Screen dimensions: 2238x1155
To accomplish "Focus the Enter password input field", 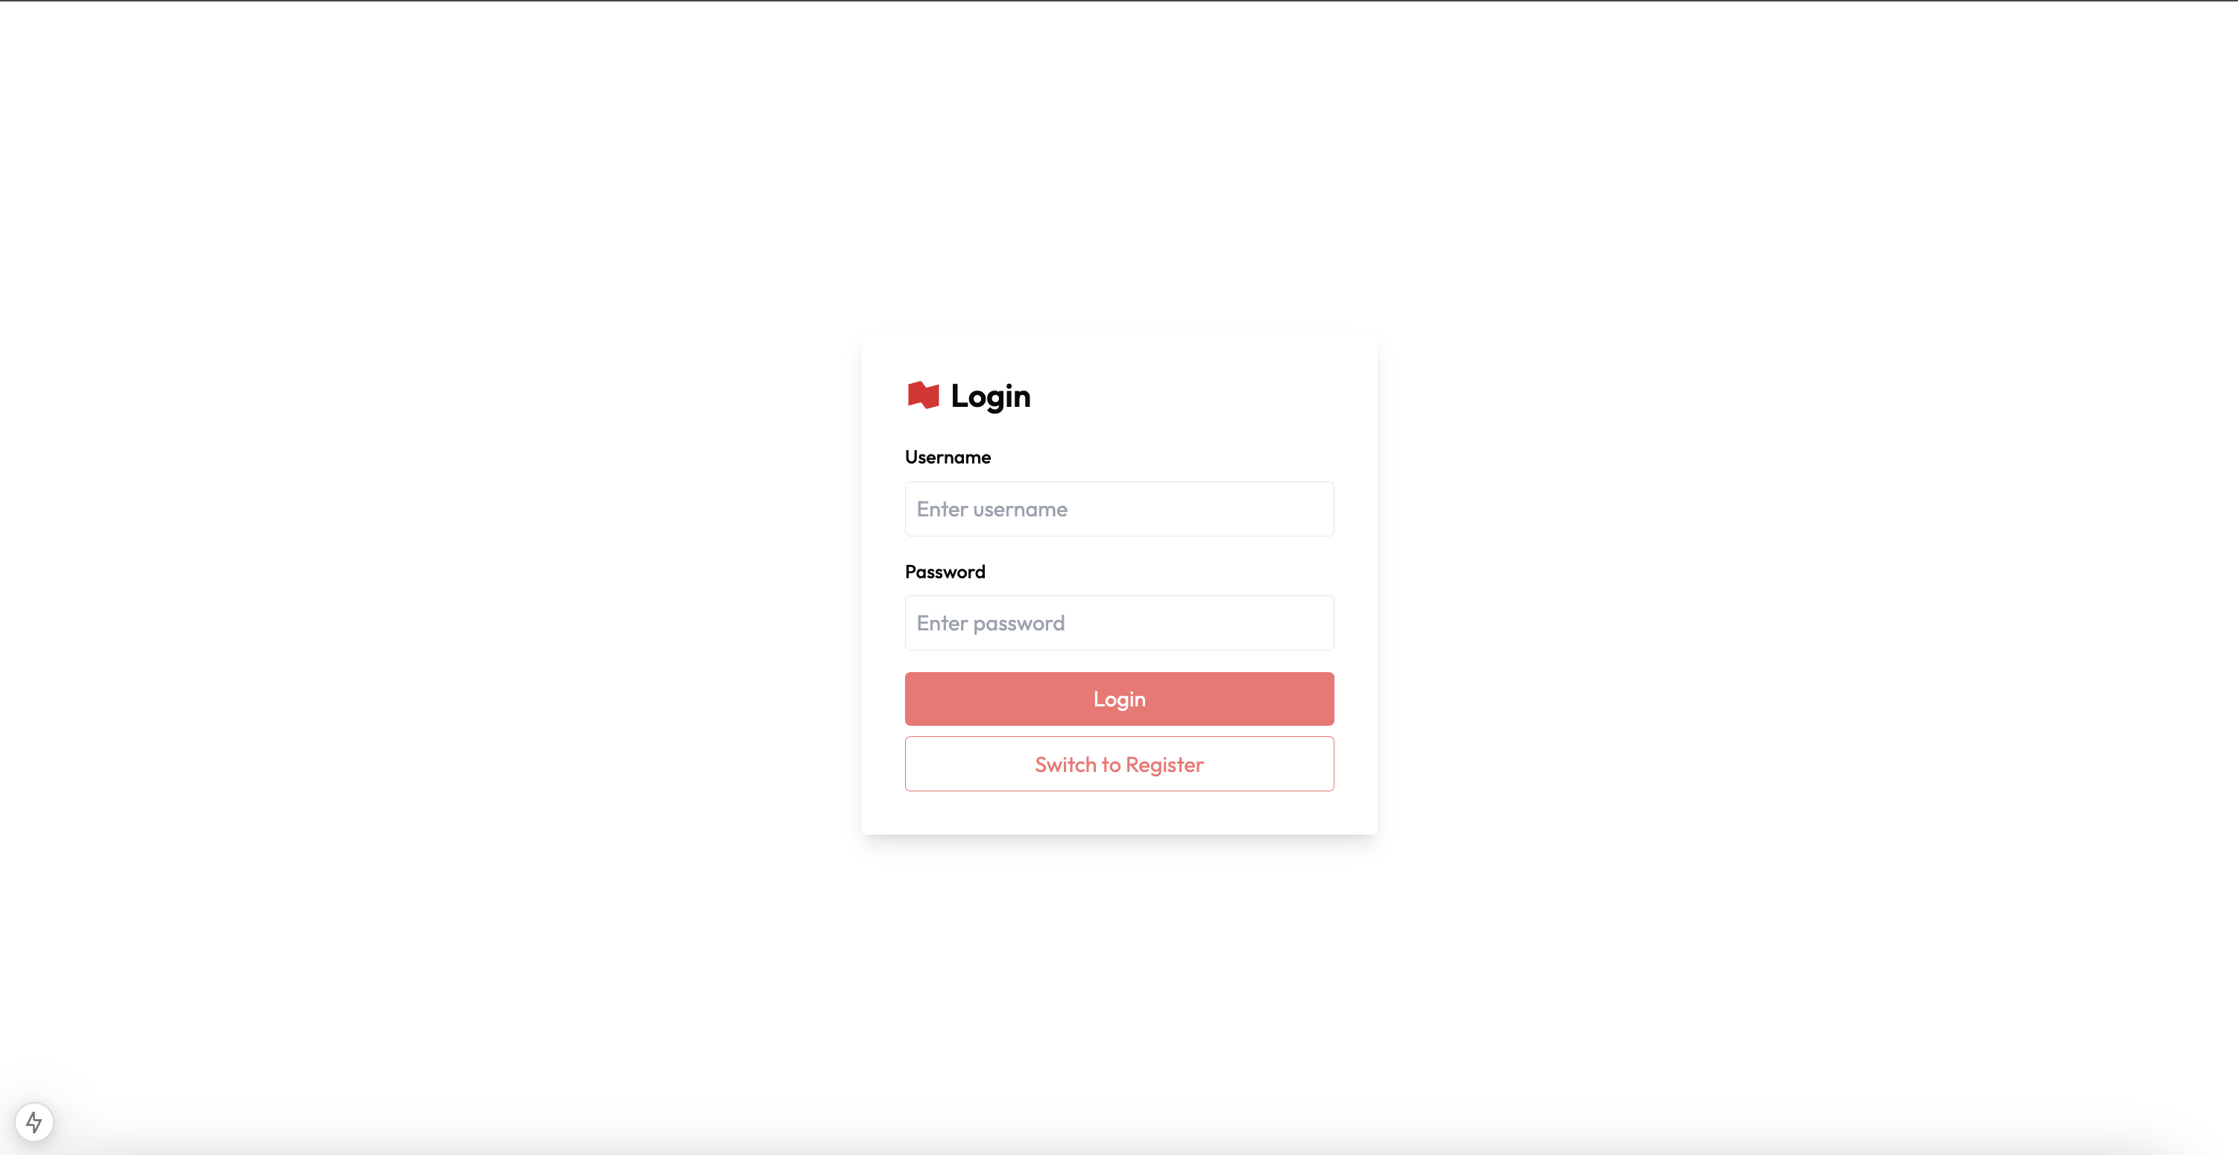I will (x=1119, y=623).
